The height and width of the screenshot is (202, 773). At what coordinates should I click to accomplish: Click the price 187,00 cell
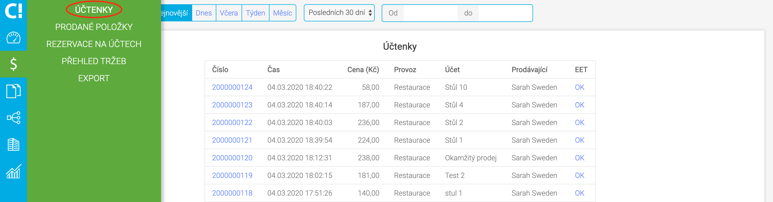(x=369, y=105)
